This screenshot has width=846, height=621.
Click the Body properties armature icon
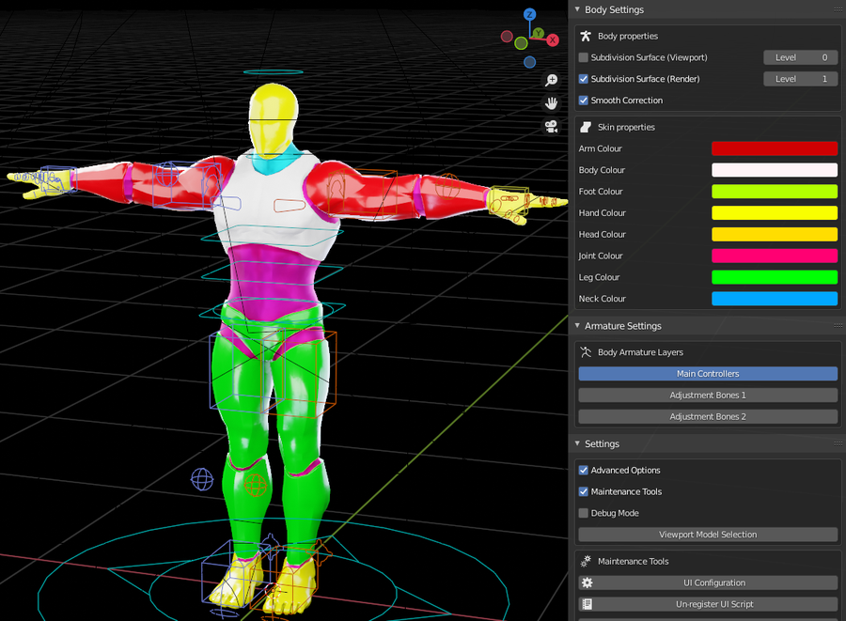coord(586,36)
